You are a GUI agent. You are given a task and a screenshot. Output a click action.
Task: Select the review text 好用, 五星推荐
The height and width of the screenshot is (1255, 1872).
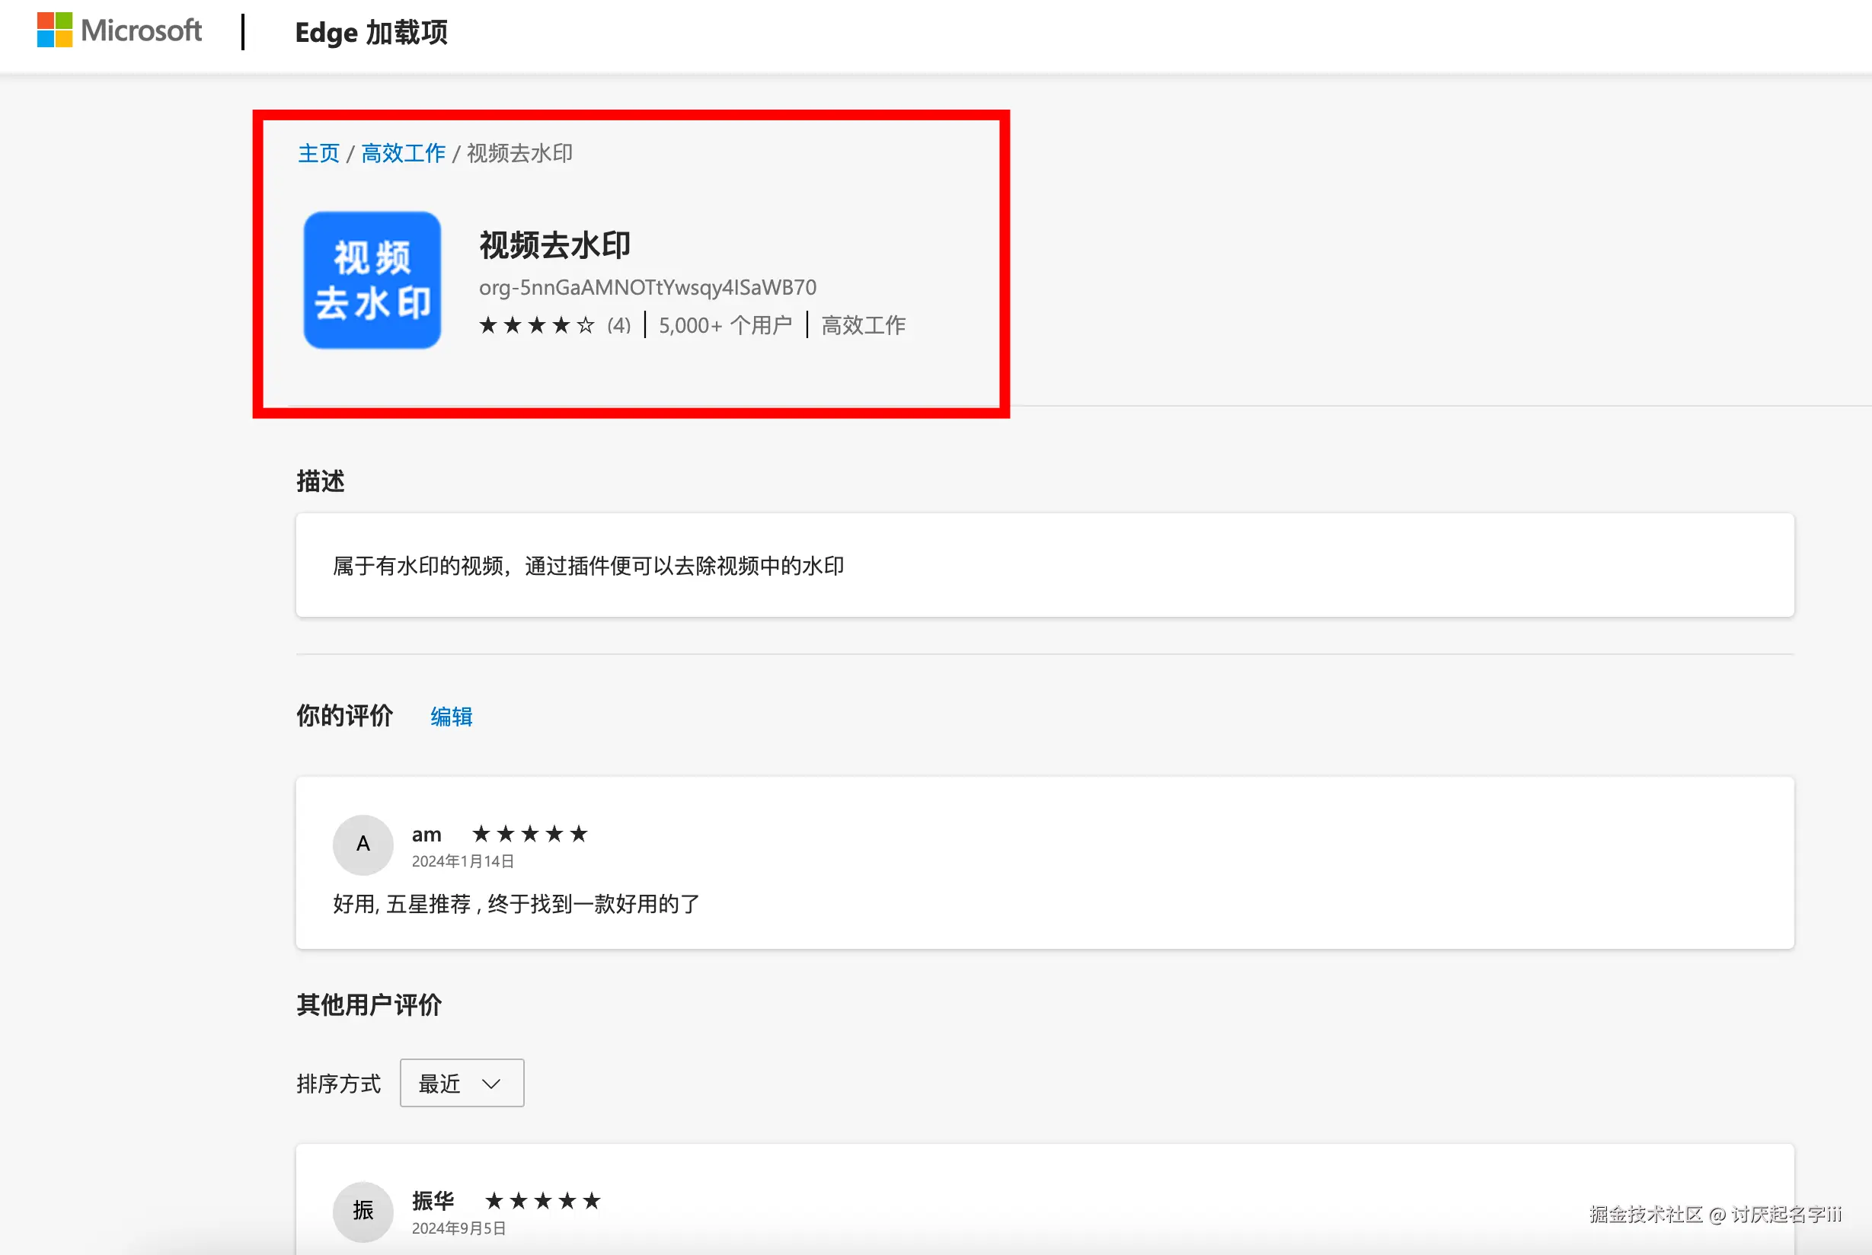point(516,904)
